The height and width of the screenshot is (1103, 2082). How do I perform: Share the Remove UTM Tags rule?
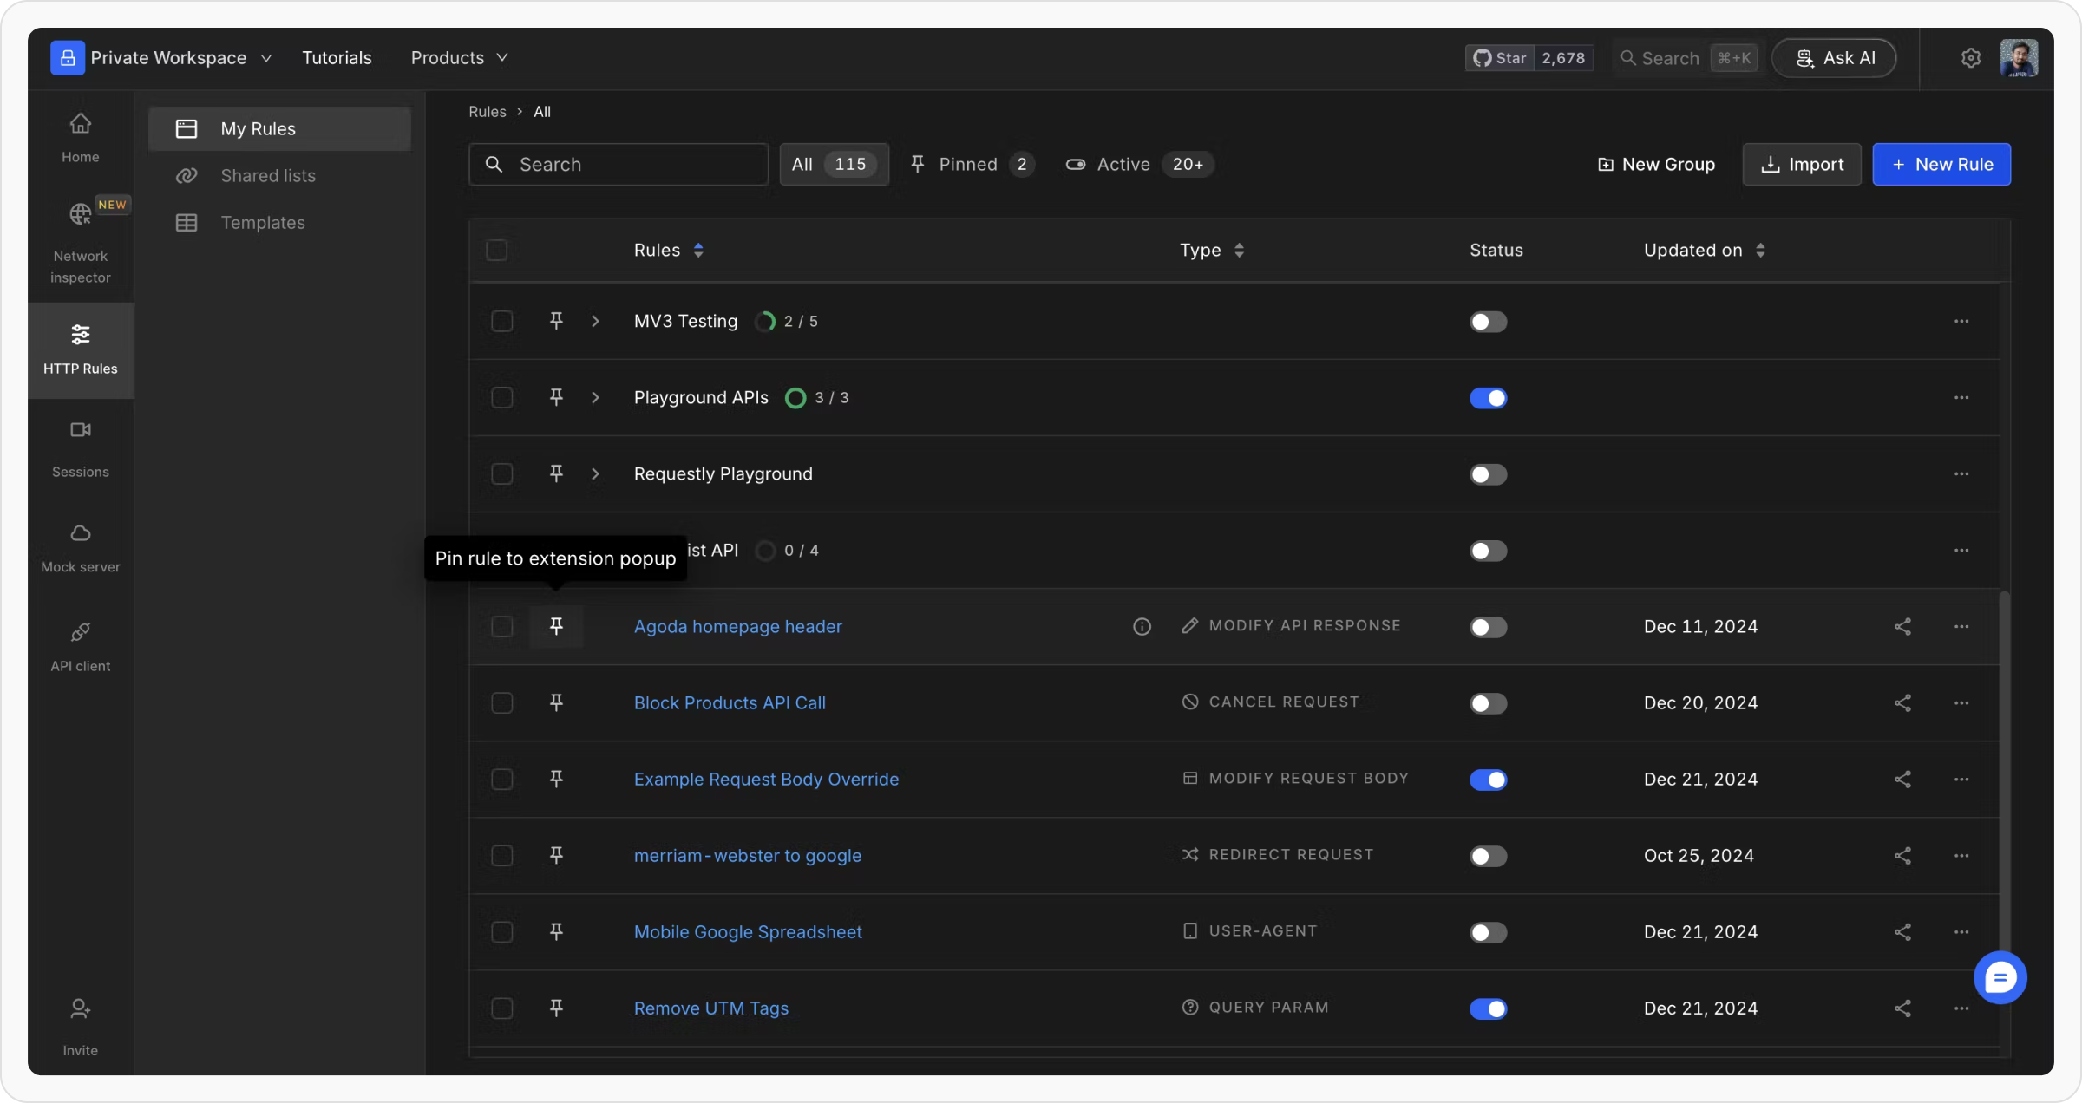click(1902, 1008)
